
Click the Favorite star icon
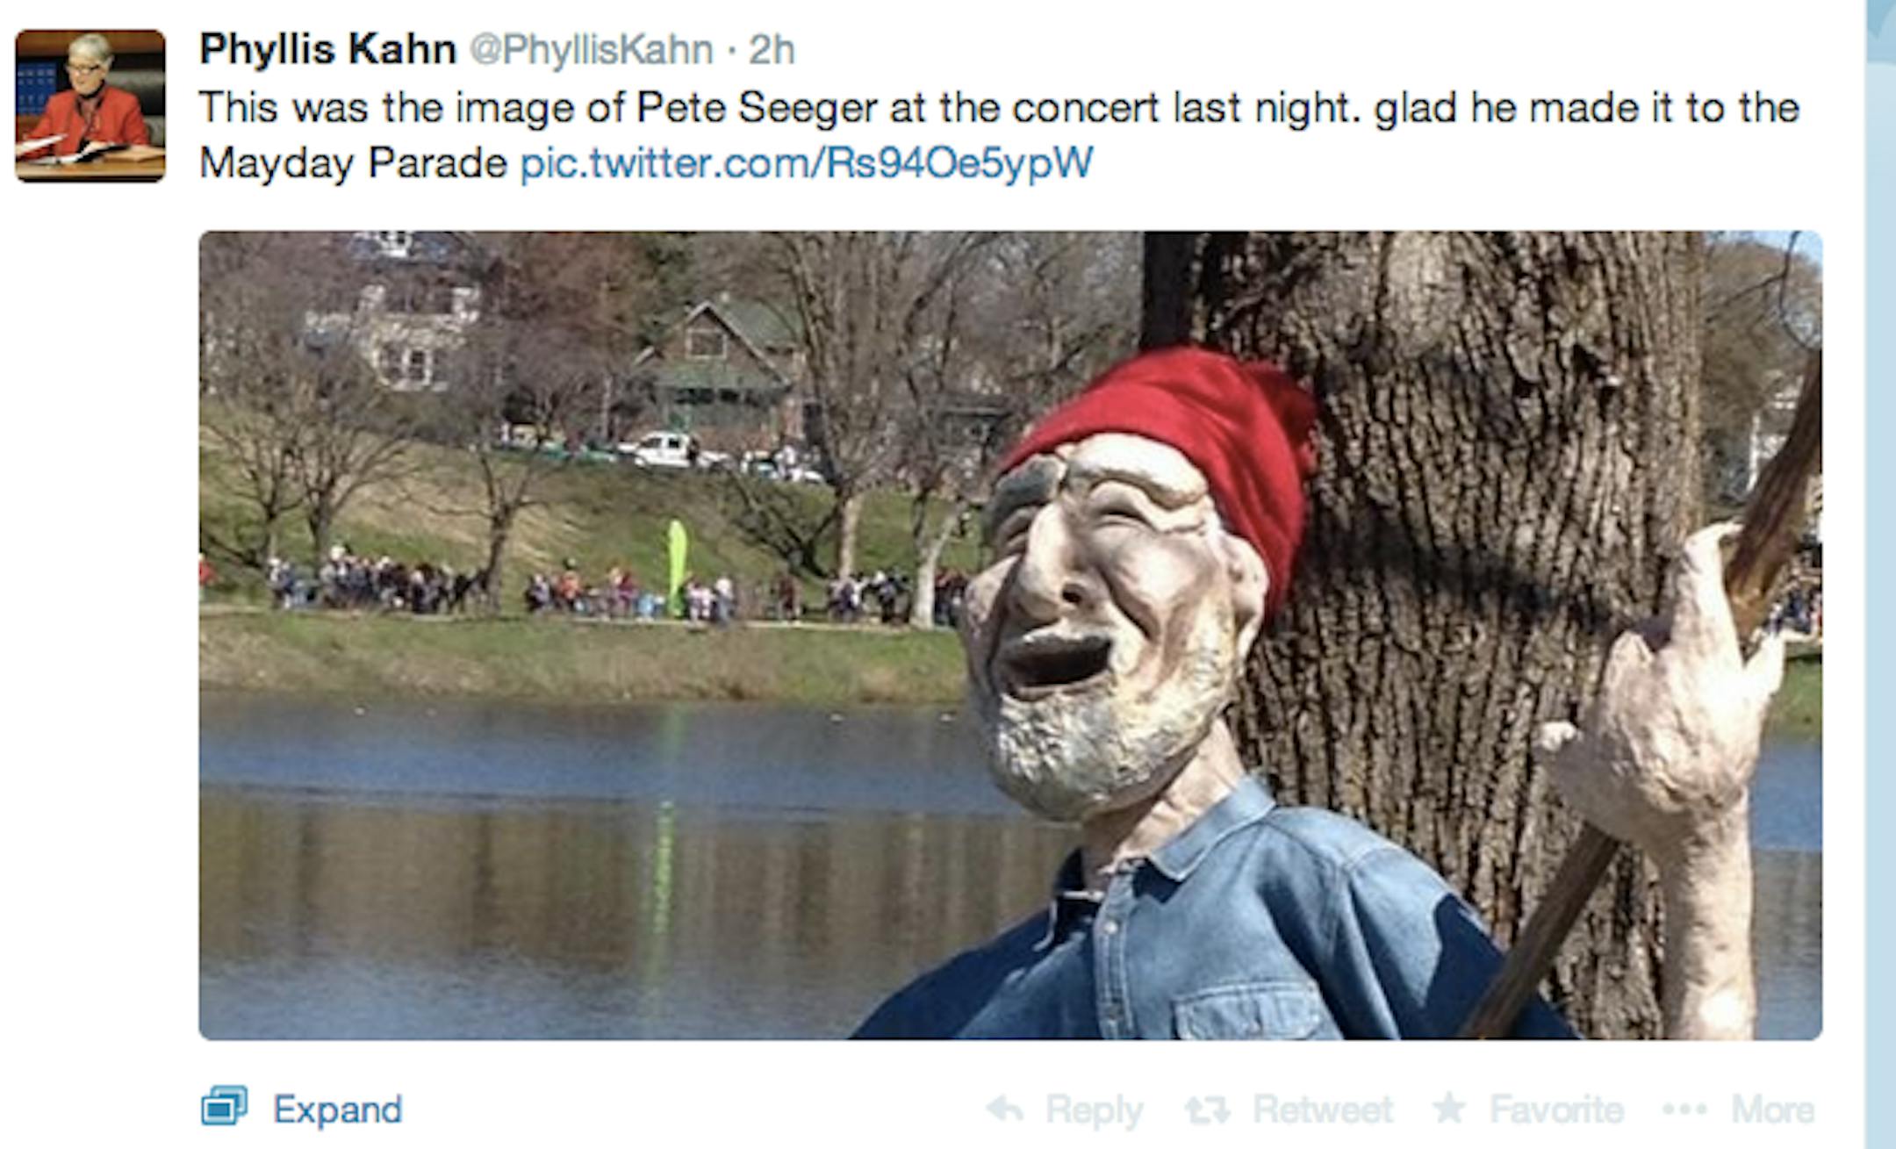1448,1109
